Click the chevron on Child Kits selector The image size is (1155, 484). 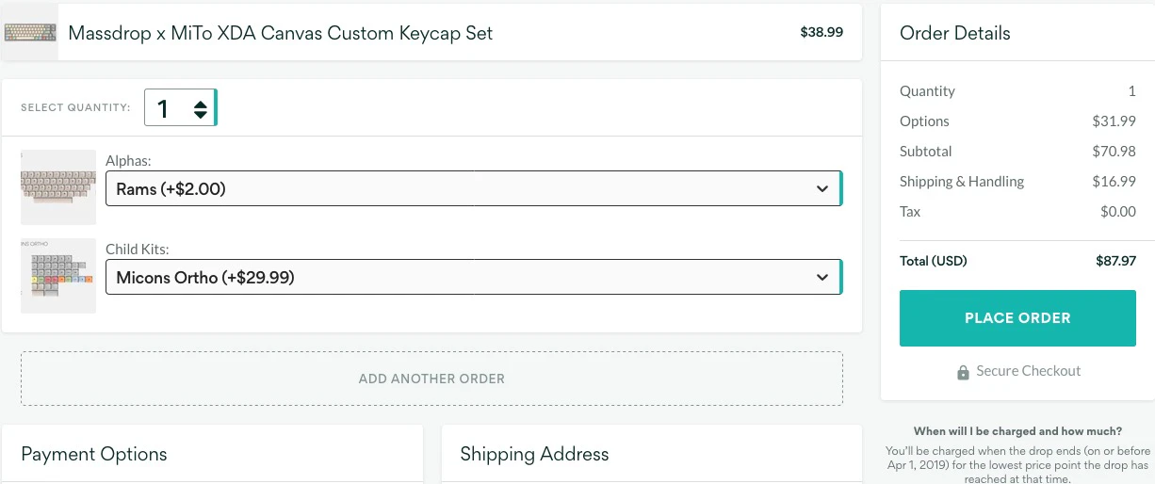822,278
